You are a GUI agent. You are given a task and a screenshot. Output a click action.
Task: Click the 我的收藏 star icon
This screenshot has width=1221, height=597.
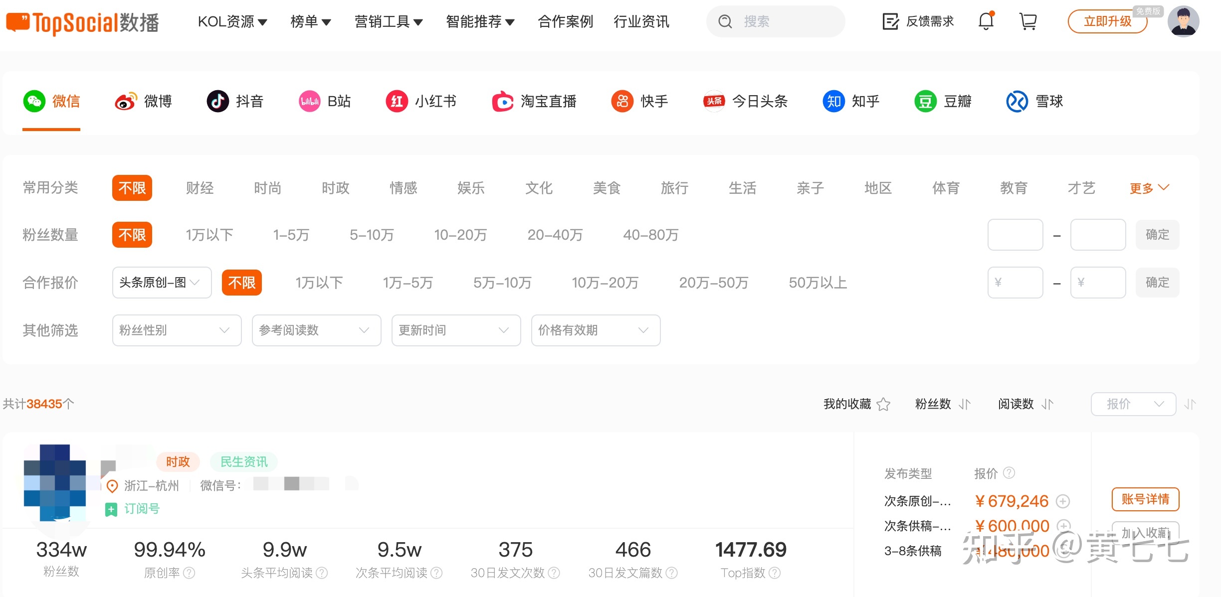[883, 404]
